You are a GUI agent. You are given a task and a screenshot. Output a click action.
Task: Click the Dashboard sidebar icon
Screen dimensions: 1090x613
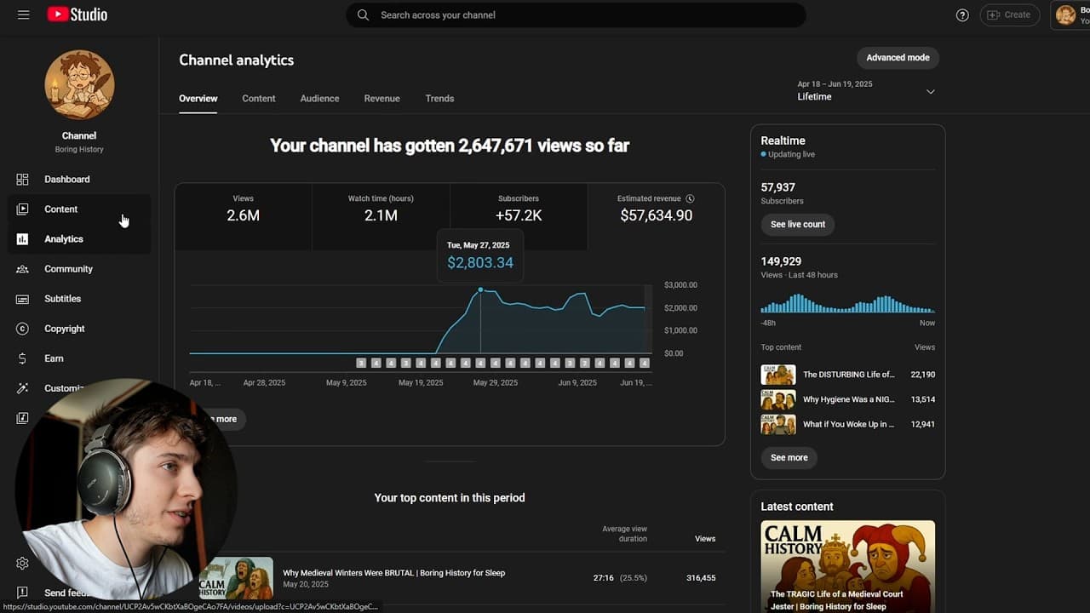23,180
